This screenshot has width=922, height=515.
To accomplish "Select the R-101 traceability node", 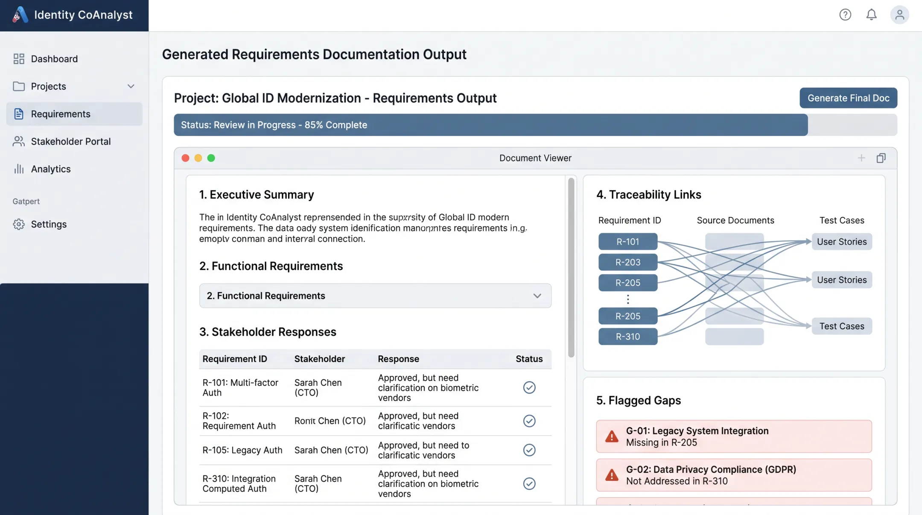I will [628, 242].
